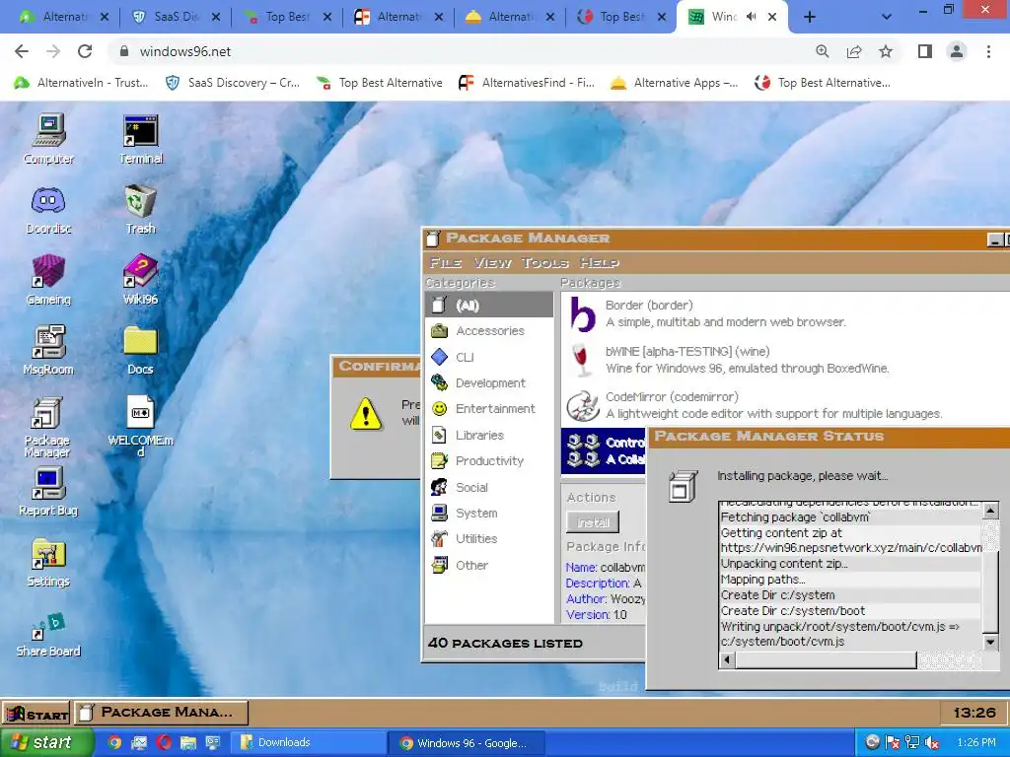Open the View menu in Package Manager

pyautogui.click(x=493, y=262)
